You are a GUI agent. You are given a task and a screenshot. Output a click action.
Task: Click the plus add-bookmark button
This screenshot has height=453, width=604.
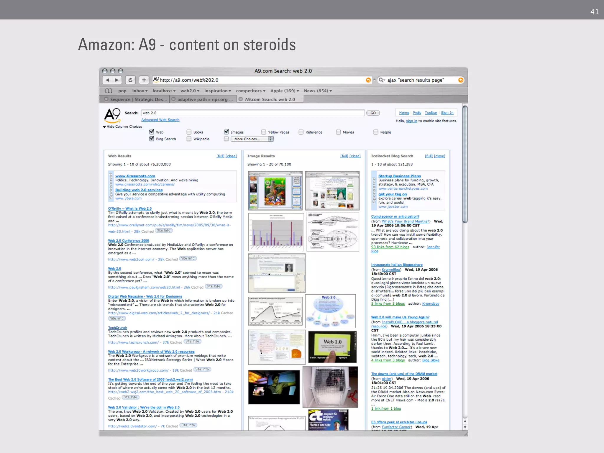[144, 80]
